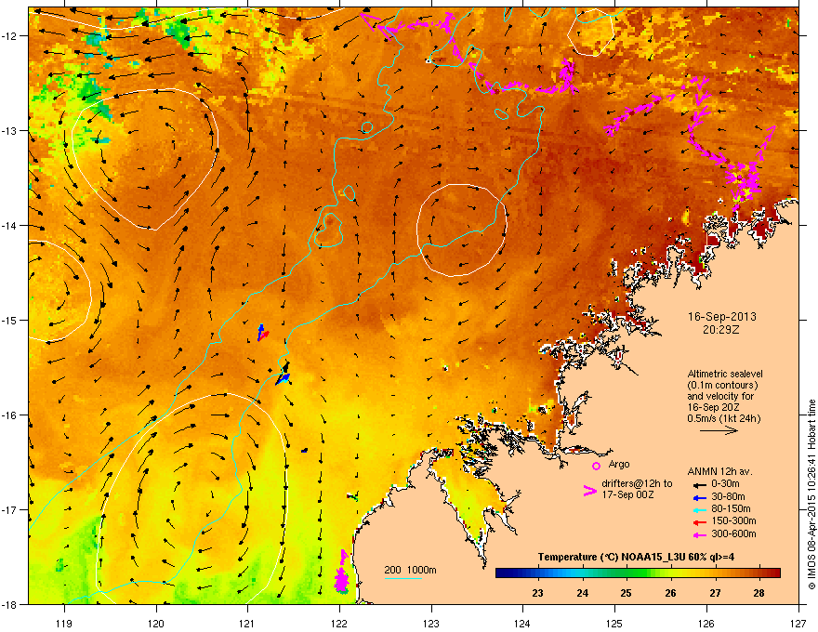This screenshot has height=632, width=818.
Task: Click the magenta drifters chevron legend symbol
Action: click(x=589, y=491)
